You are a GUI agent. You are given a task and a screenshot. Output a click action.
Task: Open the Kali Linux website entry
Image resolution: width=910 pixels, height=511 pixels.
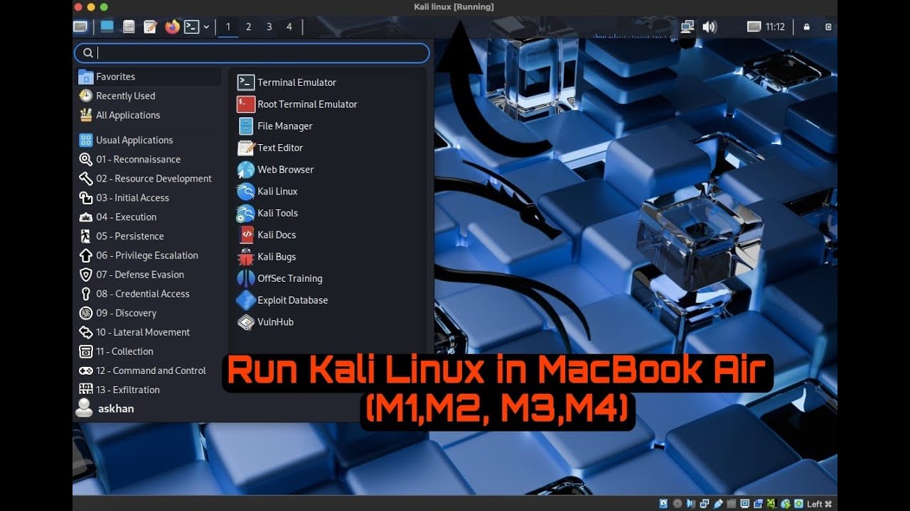coord(267,192)
